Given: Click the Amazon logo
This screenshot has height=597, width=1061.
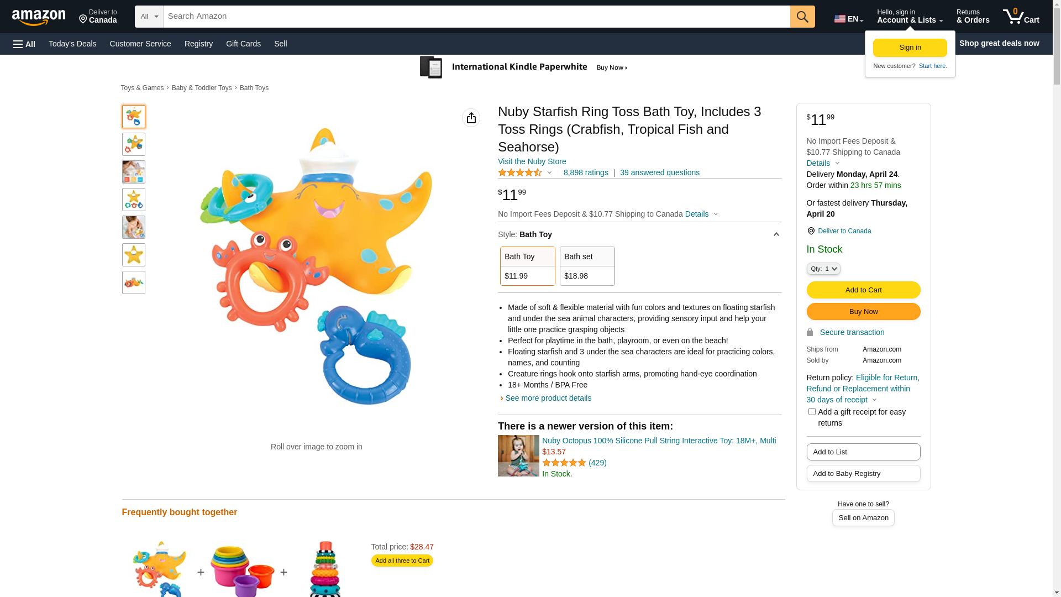Looking at the screenshot, I should click(x=39, y=17).
